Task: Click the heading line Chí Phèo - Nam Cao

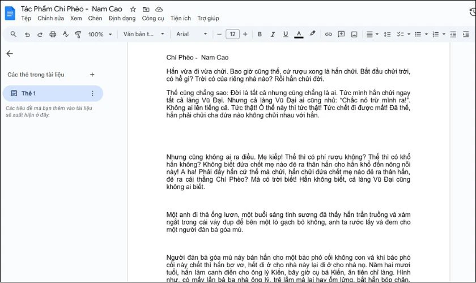Action: (x=197, y=57)
